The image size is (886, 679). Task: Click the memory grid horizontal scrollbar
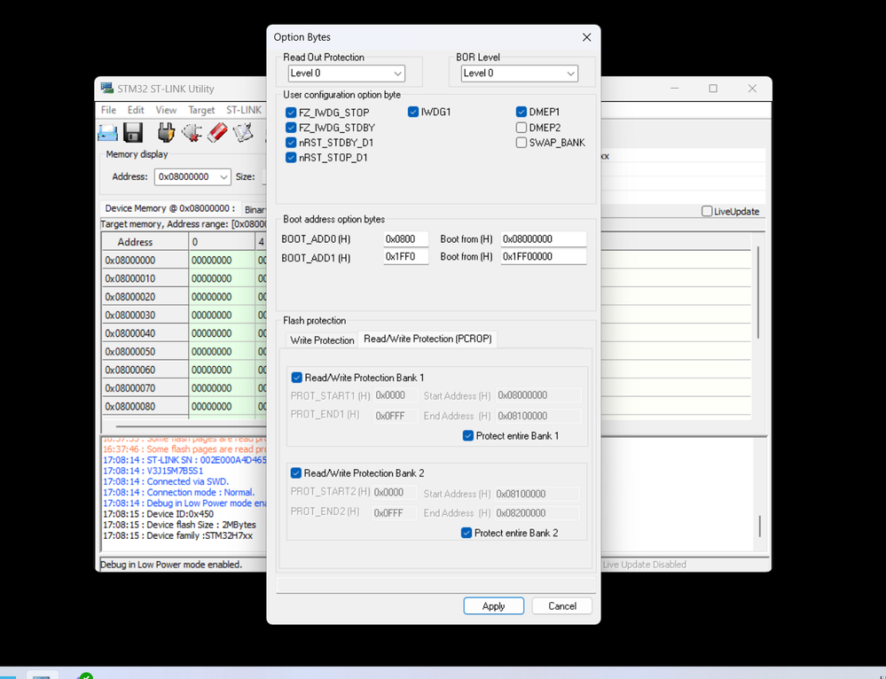[191, 426]
